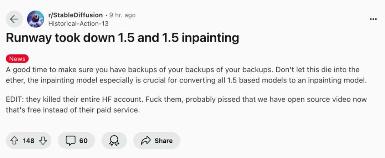Give an award using the award icon
The image size is (385, 158).
(x=114, y=141)
